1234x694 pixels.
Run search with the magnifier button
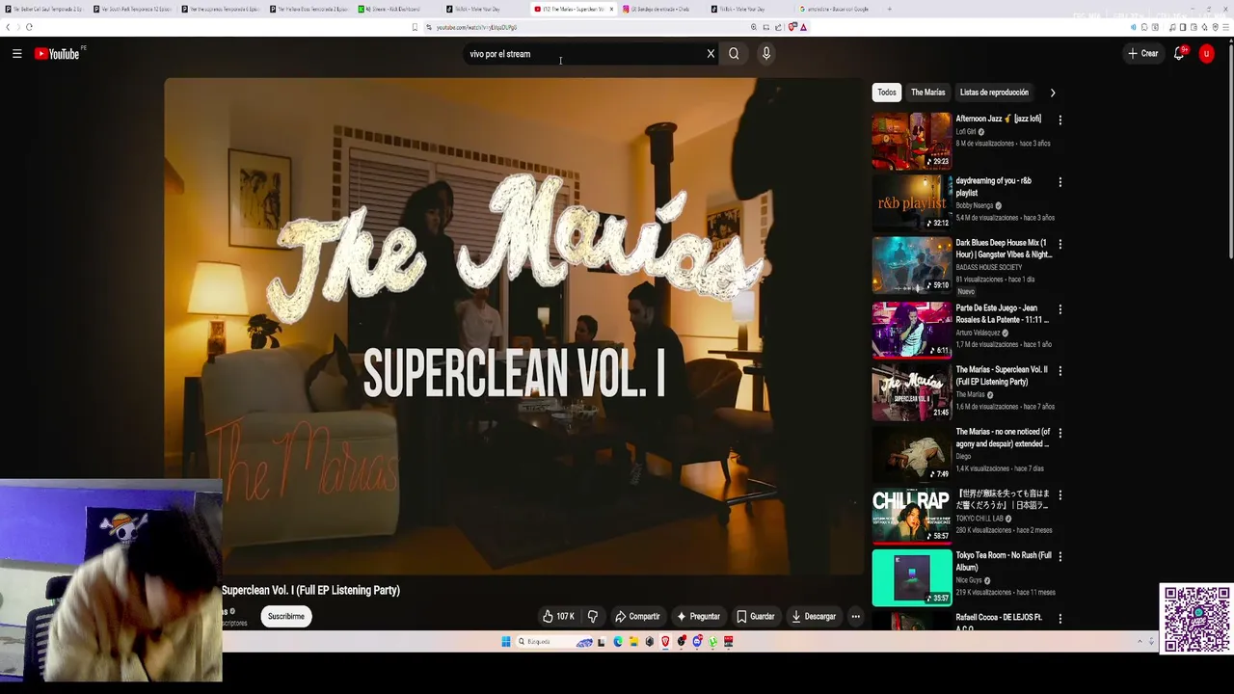[x=734, y=54]
